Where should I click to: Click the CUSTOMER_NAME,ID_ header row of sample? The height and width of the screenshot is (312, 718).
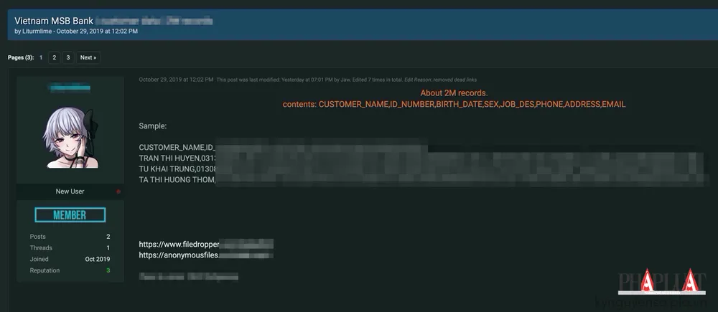pos(177,147)
